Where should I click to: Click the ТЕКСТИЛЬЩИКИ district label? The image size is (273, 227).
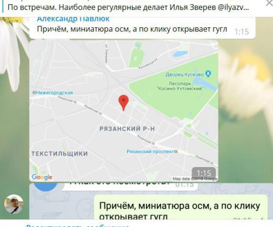(x=59, y=153)
